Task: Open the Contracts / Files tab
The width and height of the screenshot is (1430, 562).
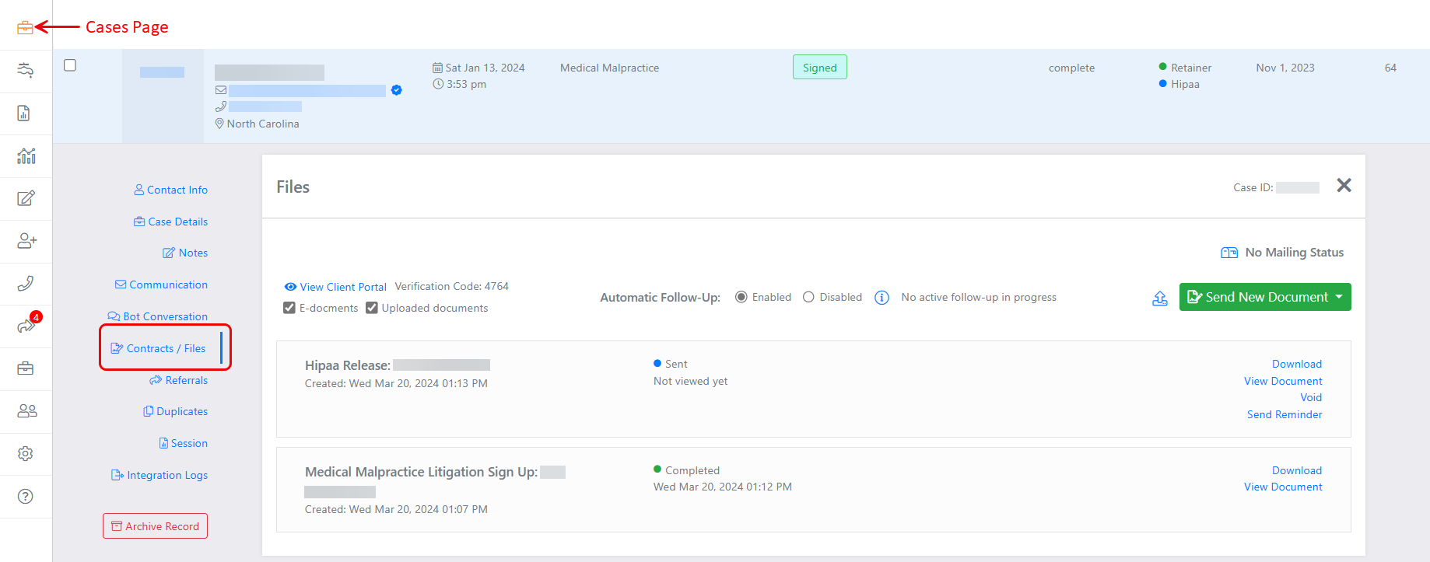Action: [x=166, y=348]
